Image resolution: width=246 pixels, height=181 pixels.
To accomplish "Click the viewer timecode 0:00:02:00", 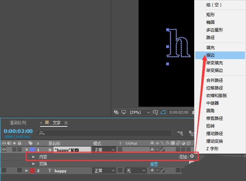I will (x=179, y=112).
